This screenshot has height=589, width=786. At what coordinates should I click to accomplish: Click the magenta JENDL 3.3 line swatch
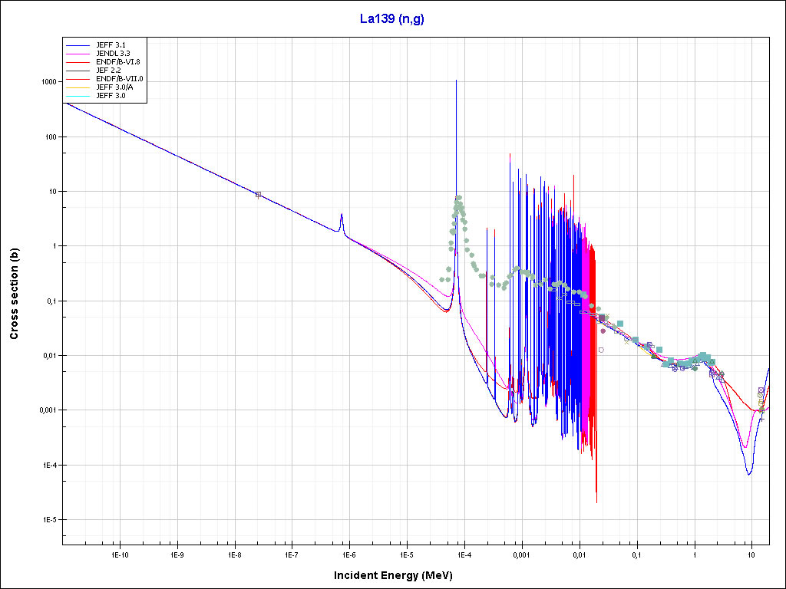(79, 53)
